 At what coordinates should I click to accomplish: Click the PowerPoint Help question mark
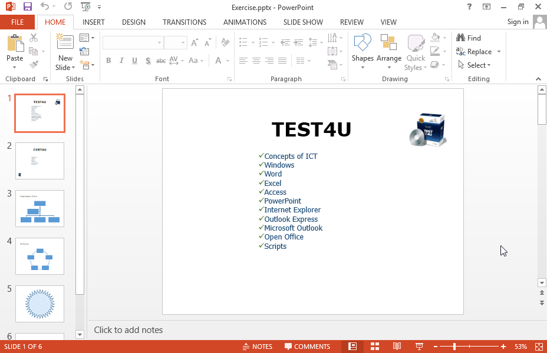click(470, 6)
